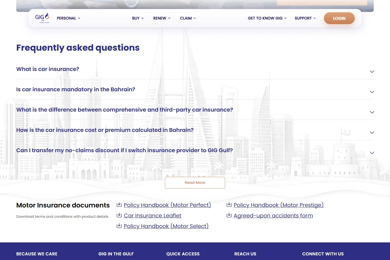Open the BUY menu
Image resolution: width=390 pixels, height=260 pixels.
click(138, 18)
